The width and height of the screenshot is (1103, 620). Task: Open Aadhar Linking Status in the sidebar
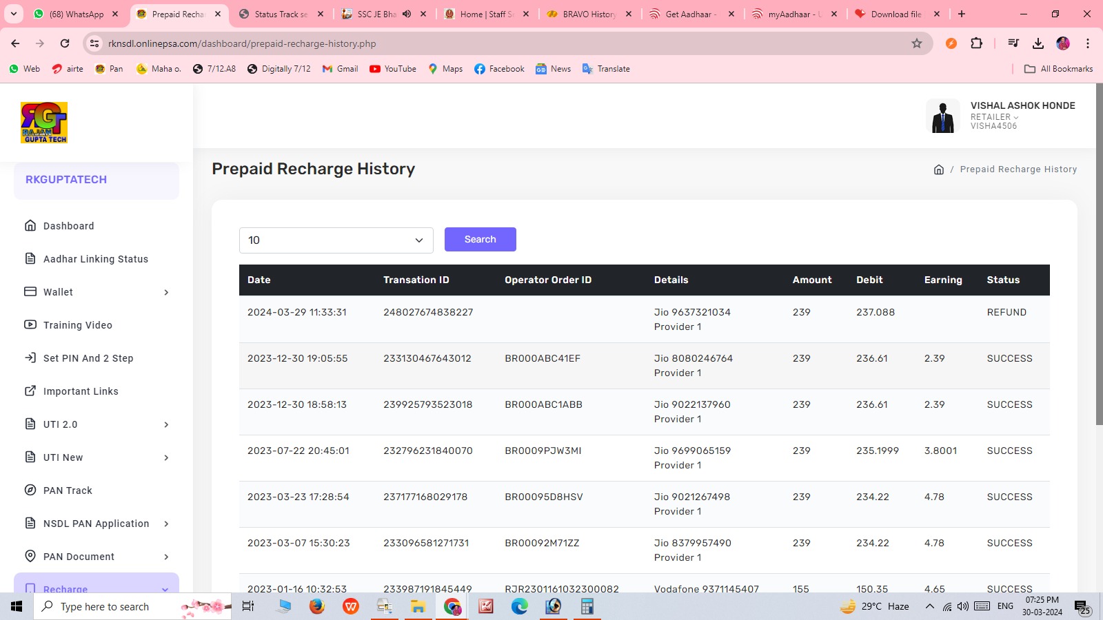click(95, 259)
